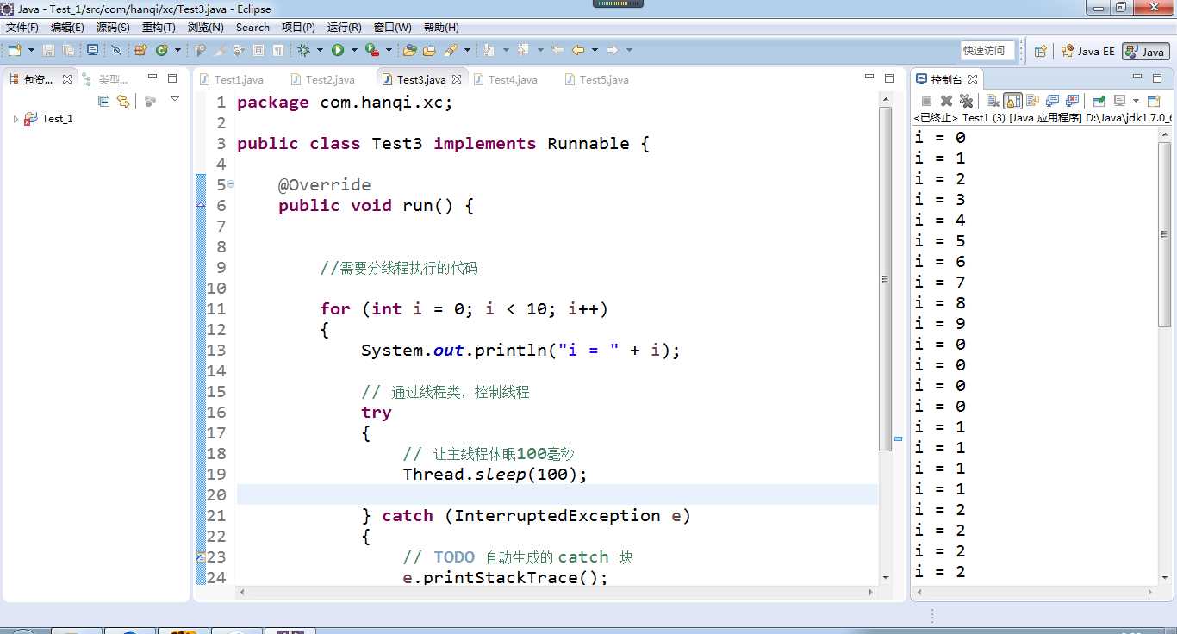1177x634 pixels.
Task: Minimize the editor area panel
Action: 869,78
